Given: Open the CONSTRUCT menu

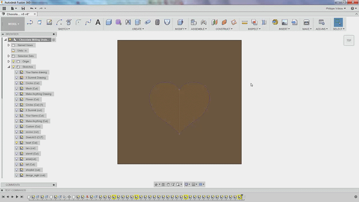Looking at the screenshot, I should click(224, 29).
